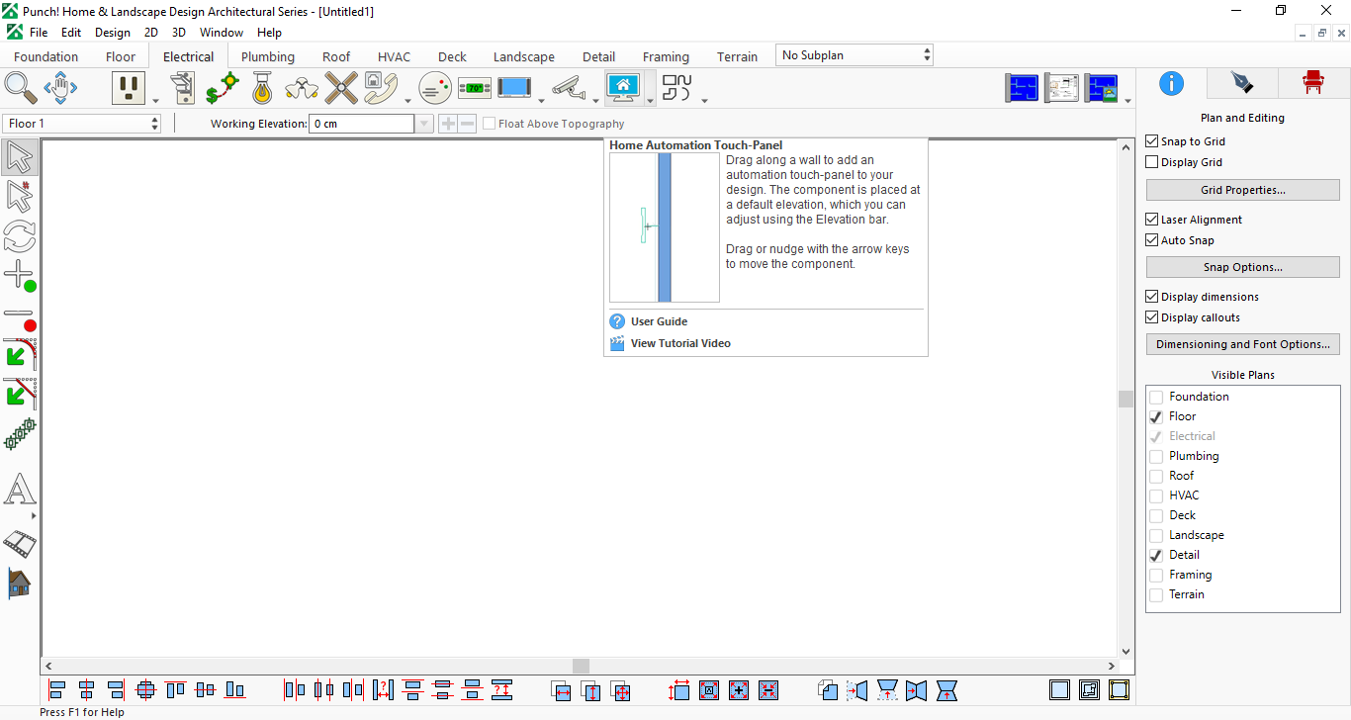Viewport: 1351px width, 720px height.
Task: Open Snap Options dialog
Action: click(x=1243, y=267)
